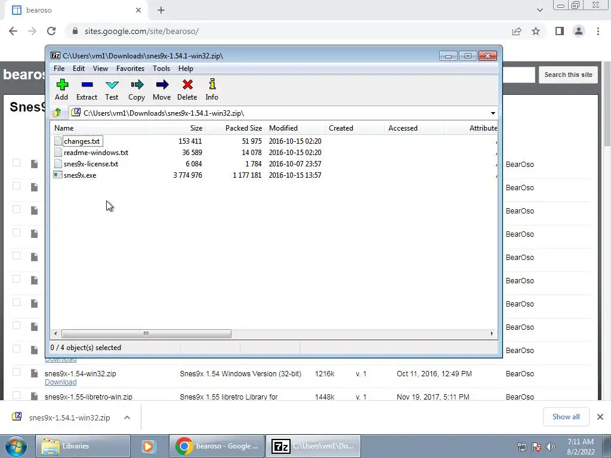Close the downloads bar
Image resolution: width=611 pixels, height=458 pixels.
(x=600, y=417)
